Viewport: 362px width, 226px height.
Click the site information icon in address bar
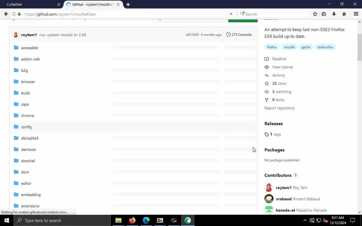14,14
